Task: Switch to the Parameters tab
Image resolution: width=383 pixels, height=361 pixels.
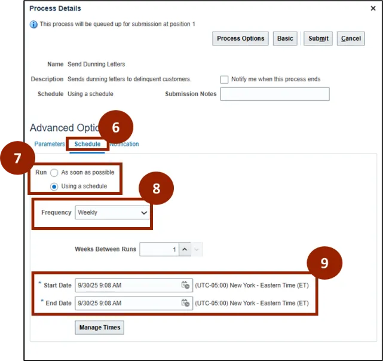Action: (x=50, y=144)
